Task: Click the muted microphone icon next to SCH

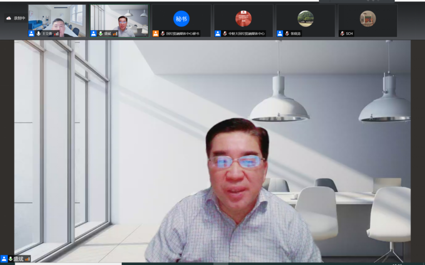Action: pos(342,34)
